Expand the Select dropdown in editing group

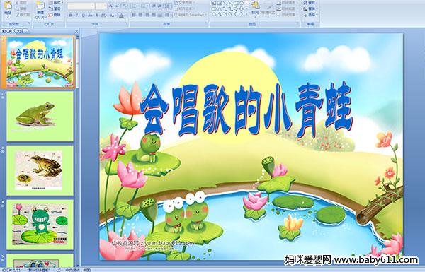[x=310, y=14]
